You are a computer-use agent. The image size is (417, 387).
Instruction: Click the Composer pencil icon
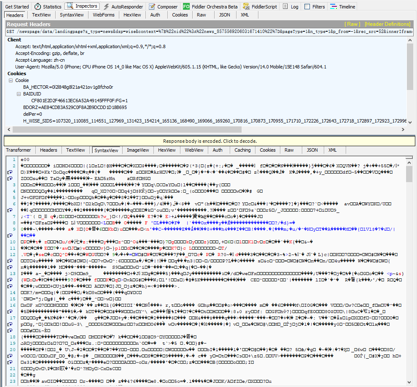[152, 7]
